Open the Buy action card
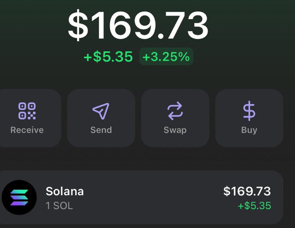Viewport: 295px width, 228px height. point(249,118)
